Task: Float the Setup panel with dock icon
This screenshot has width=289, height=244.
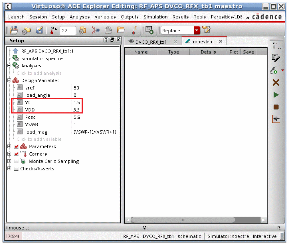Action: click(x=112, y=40)
